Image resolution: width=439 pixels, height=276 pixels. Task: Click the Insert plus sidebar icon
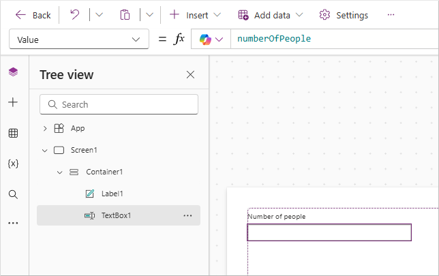pyautogui.click(x=13, y=102)
